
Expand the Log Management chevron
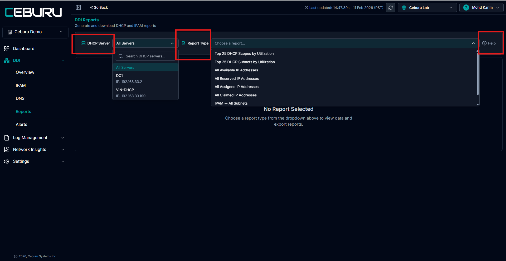pyautogui.click(x=63, y=138)
